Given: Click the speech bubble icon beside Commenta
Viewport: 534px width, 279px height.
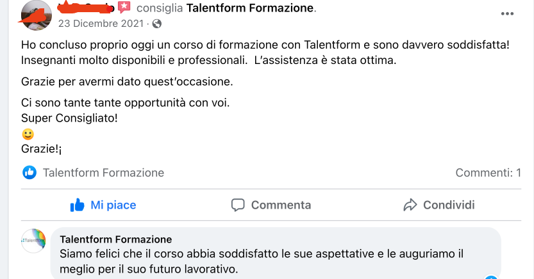Looking at the screenshot, I should [x=238, y=205].
